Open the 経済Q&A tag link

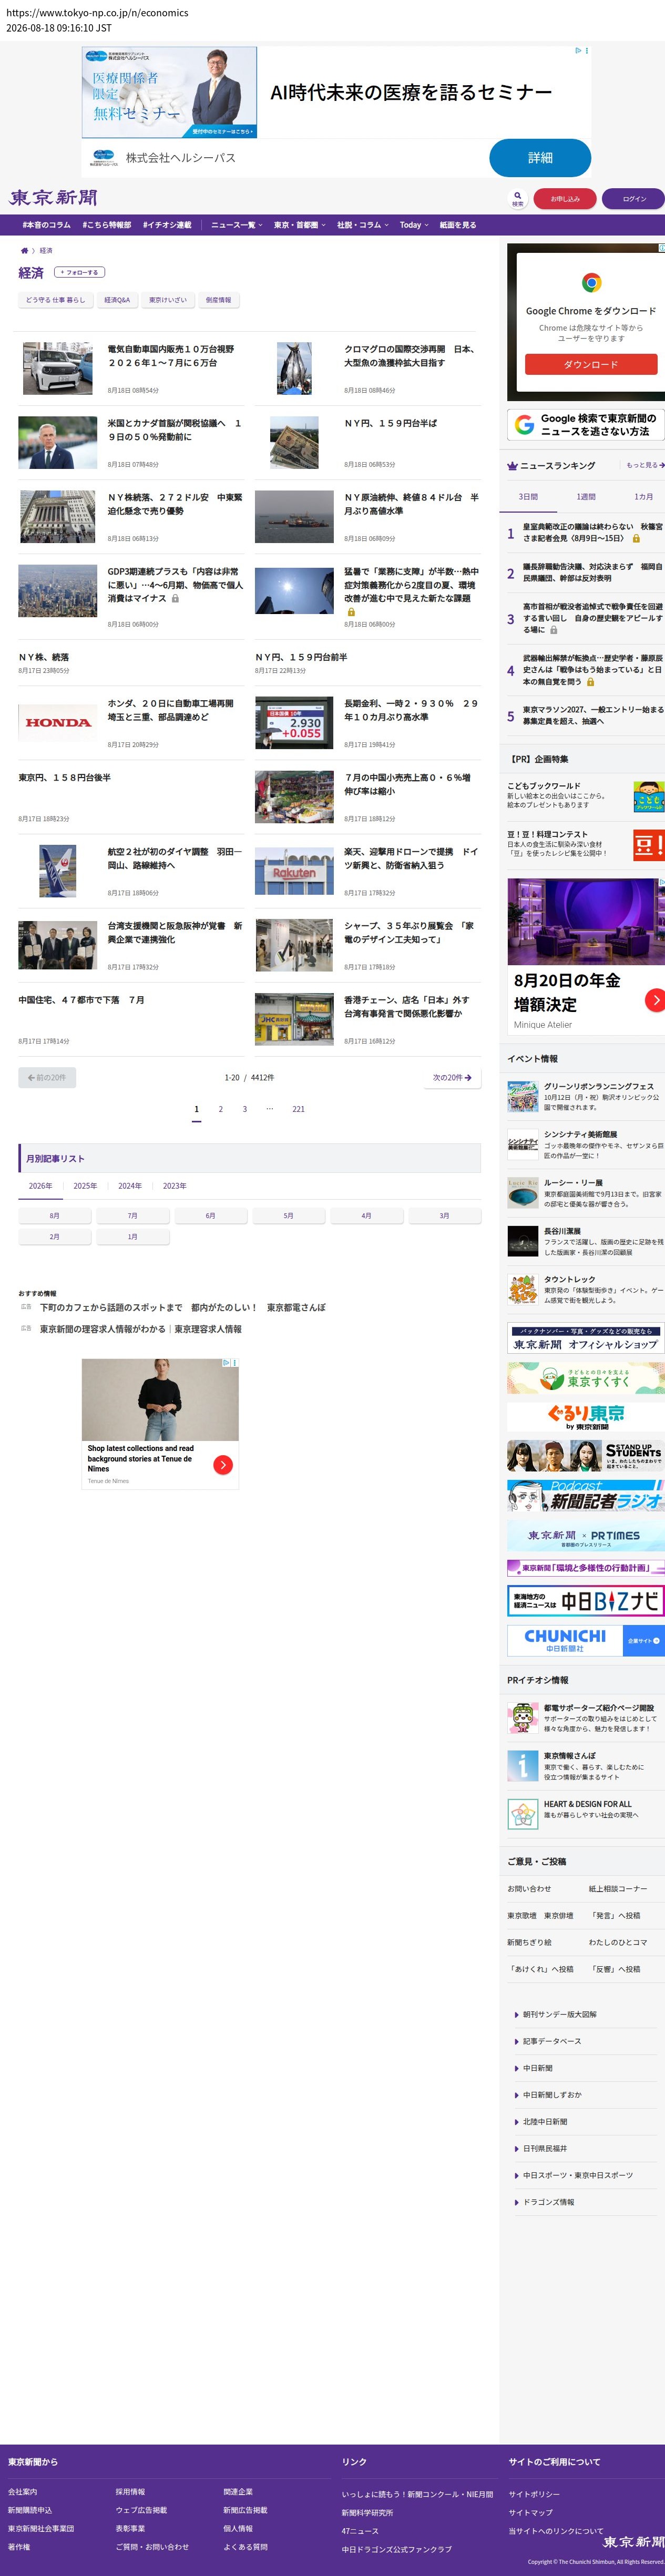[x=117, y=300]
